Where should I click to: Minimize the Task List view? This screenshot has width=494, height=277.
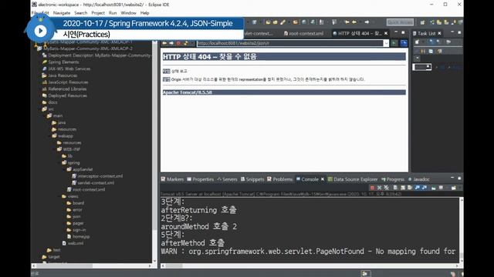[452, 32]
